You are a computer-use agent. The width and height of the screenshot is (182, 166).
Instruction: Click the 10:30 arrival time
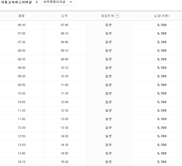64,76
